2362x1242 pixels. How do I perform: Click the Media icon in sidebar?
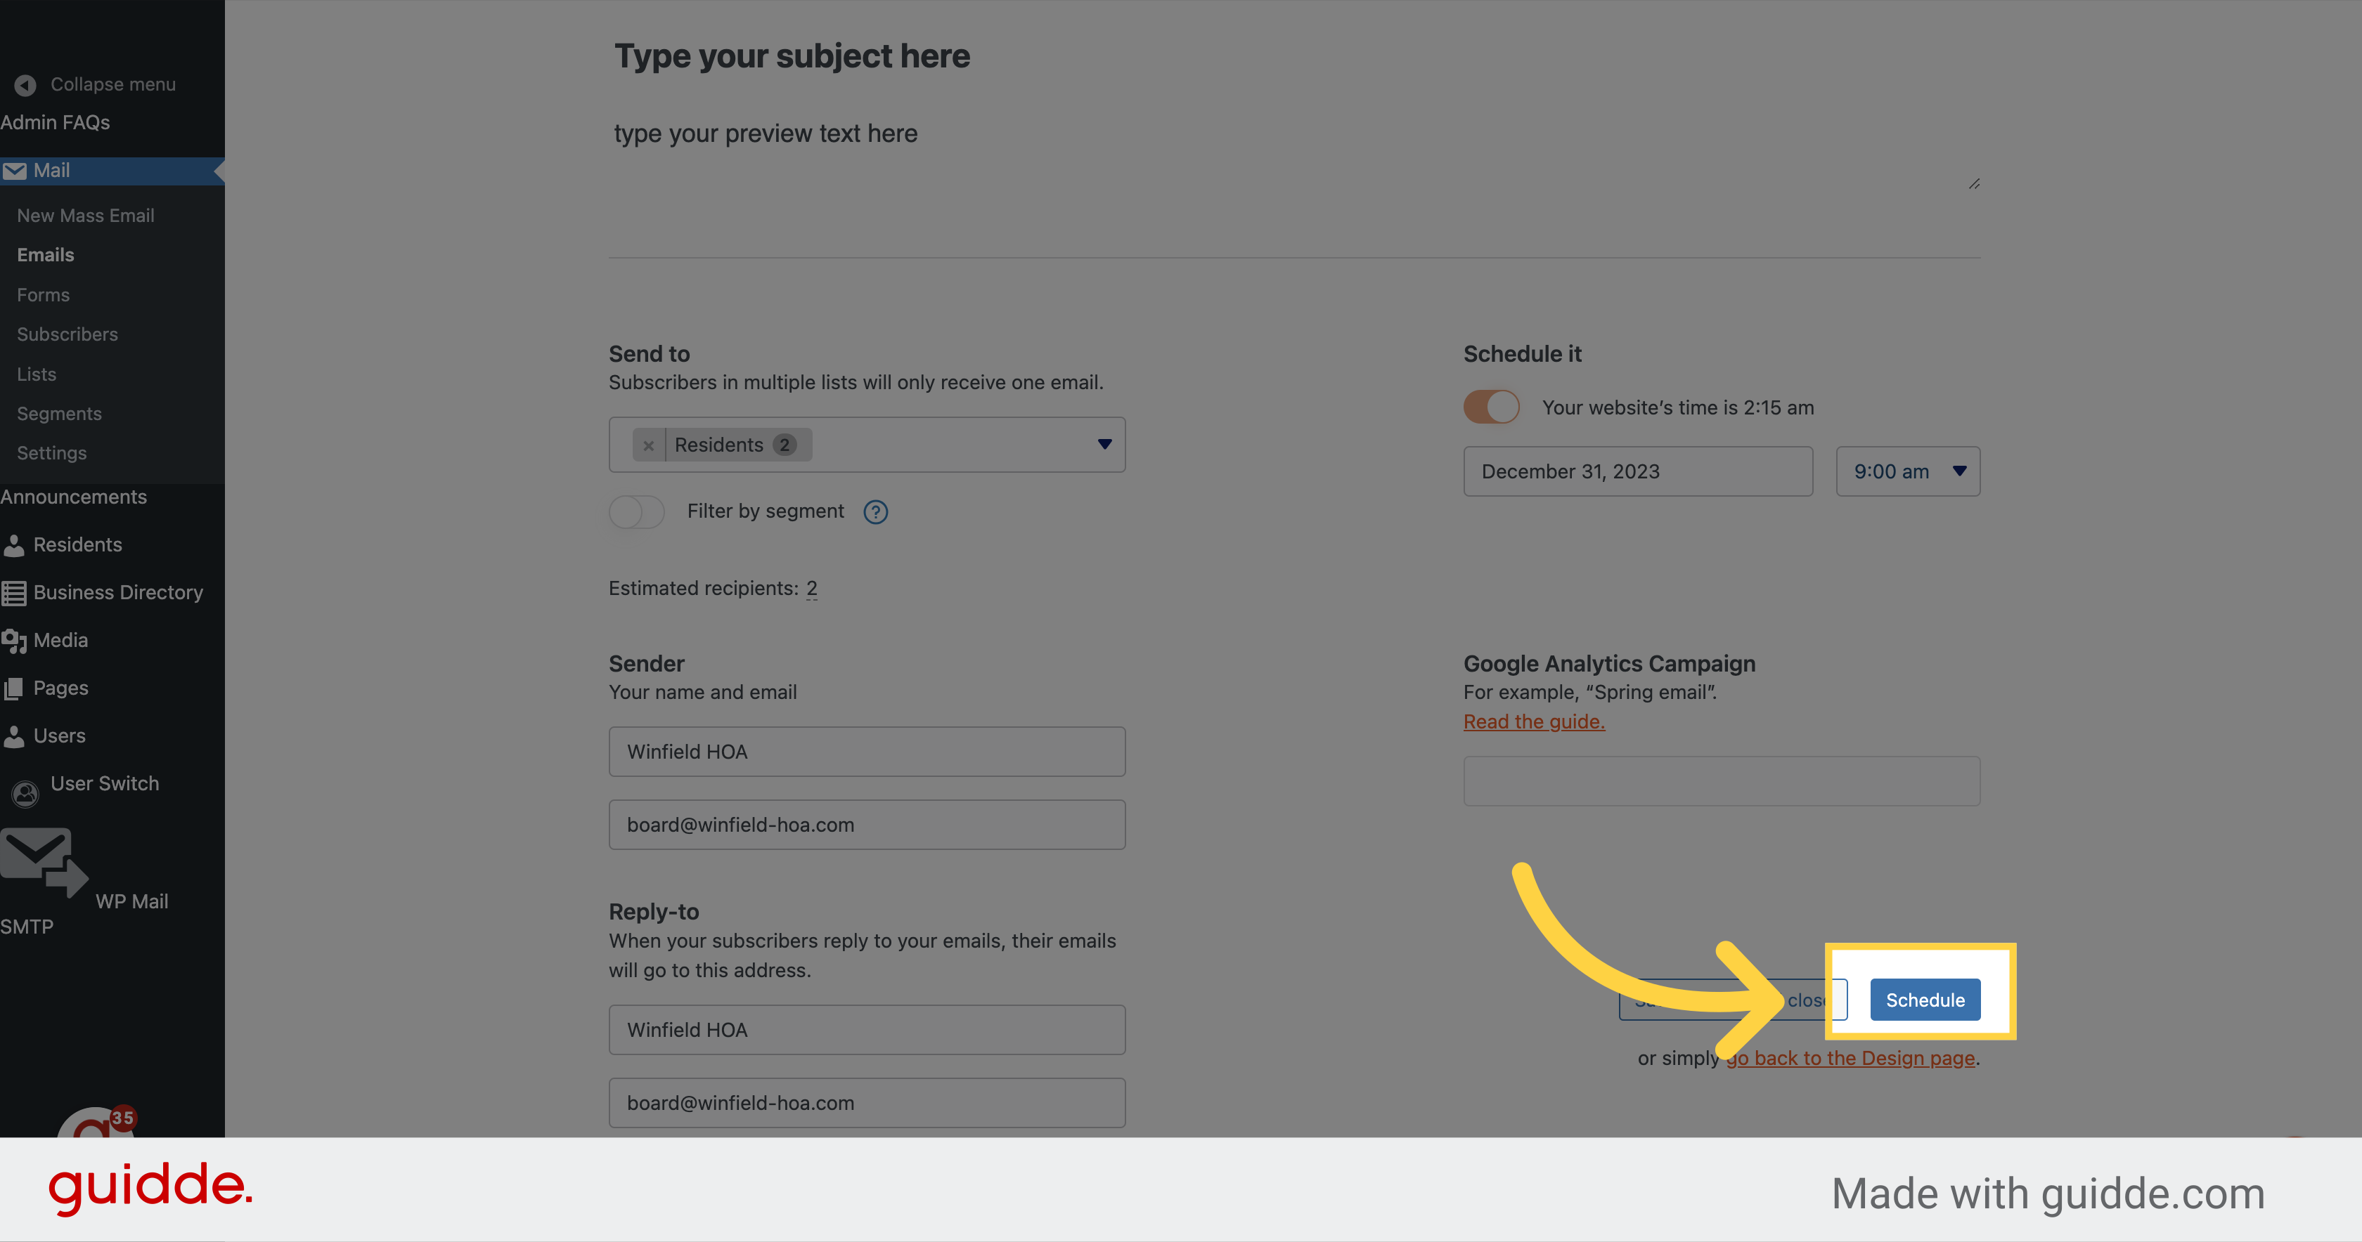tap(14, 641)
